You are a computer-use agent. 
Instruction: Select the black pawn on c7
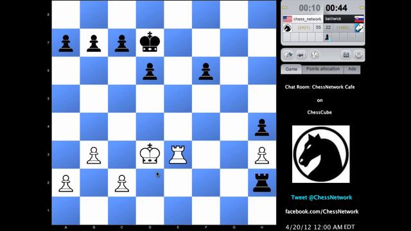pos(122,44)
